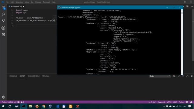This screenshot has width=194, height=109.
Task: Click Python 3.5.0 64-bit interpreter selector
Action: (9, 102)
